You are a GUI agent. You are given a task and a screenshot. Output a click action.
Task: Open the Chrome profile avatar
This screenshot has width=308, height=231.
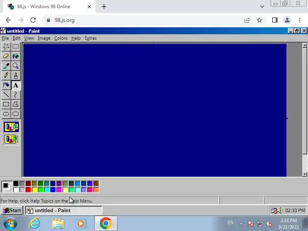pos(287,20)
